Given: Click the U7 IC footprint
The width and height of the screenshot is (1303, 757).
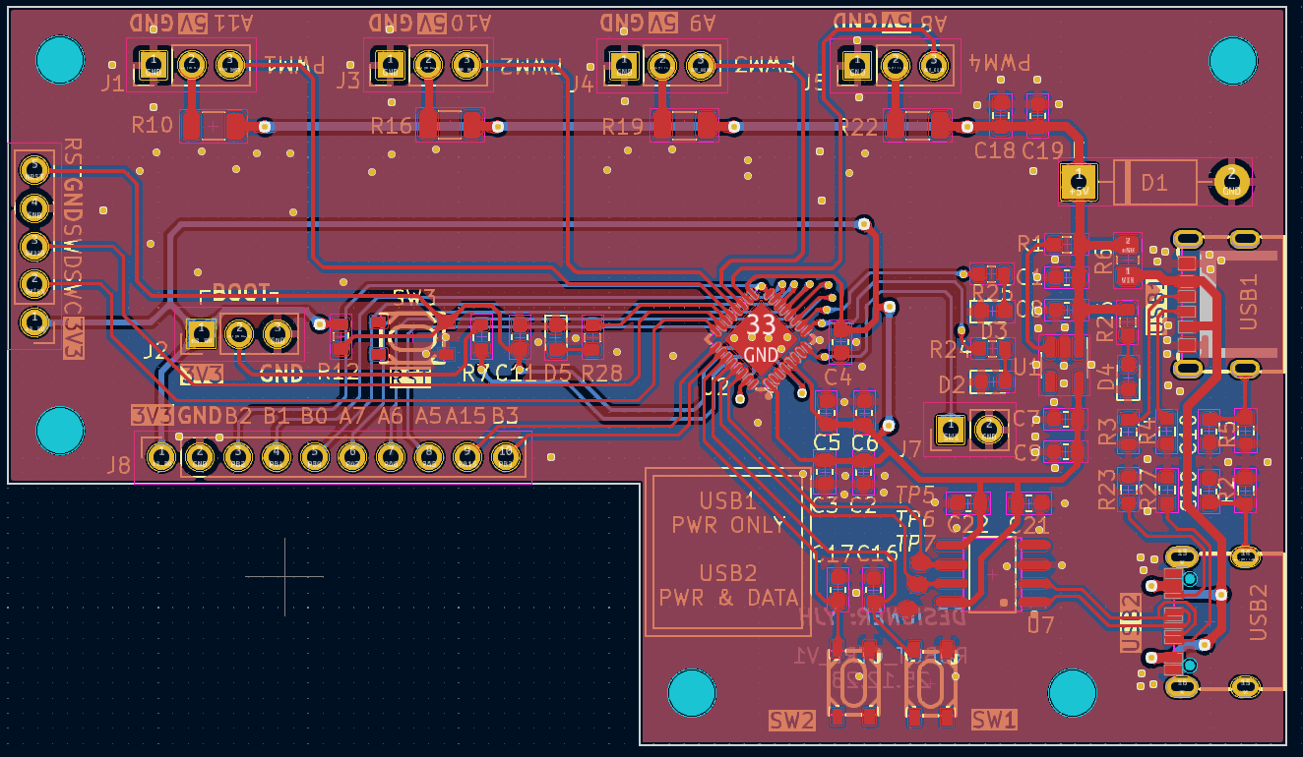Looking at the screenshot, I should [992, 573].
